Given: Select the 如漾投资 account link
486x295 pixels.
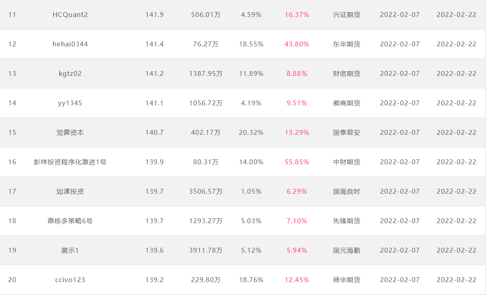Looking at the screenshot, I should [70, 191].
